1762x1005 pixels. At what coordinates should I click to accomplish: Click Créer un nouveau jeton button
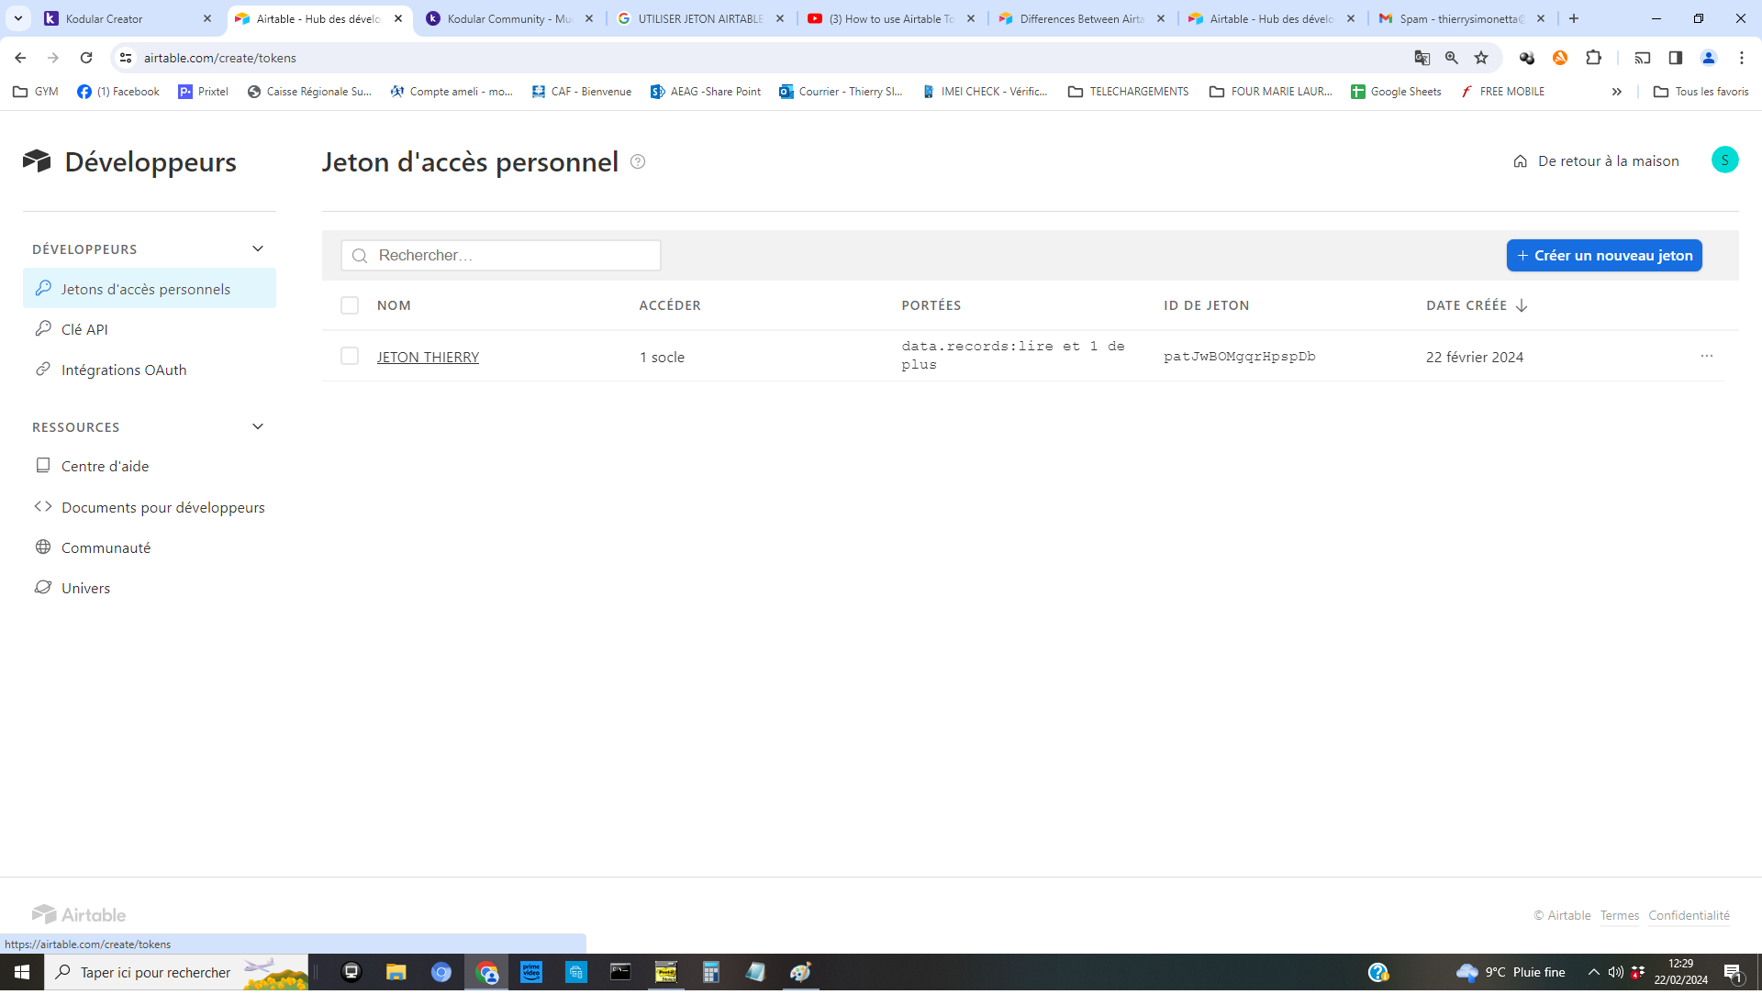pyautogui.click(x=1604, y=255)
